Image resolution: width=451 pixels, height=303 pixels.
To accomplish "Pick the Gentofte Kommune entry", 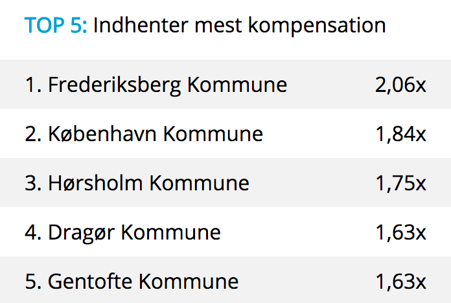I will pos(143,282).
